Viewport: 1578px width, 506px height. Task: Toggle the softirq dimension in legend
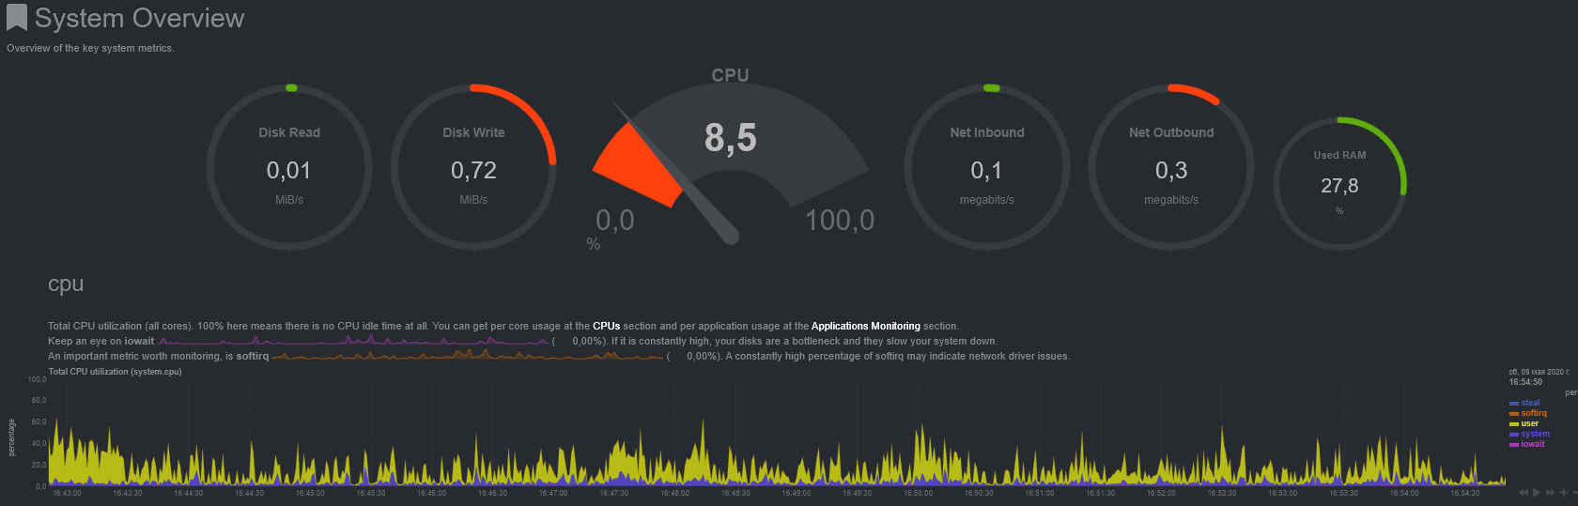pos(1533,413)
